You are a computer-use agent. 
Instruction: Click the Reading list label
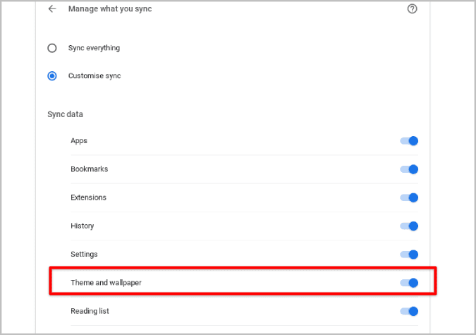(x=90, y=311)
